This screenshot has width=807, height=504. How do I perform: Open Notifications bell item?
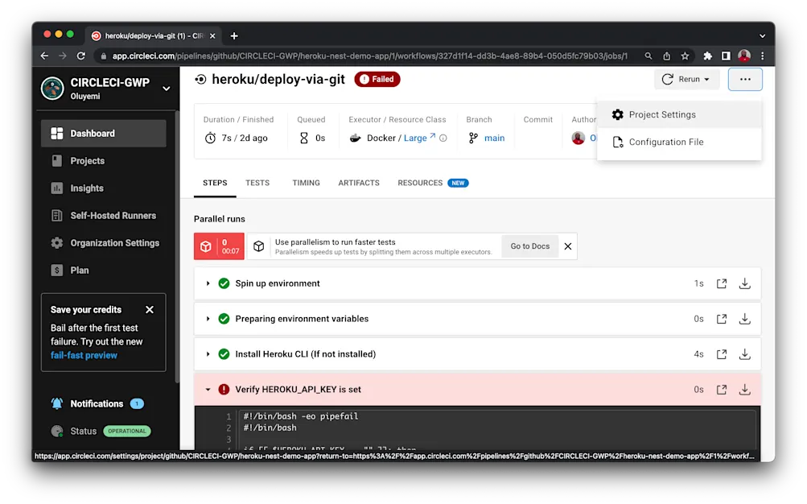click(x=97, y=403)
